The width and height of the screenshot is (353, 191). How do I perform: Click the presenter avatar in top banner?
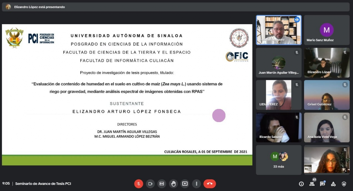tap(8, 7)
